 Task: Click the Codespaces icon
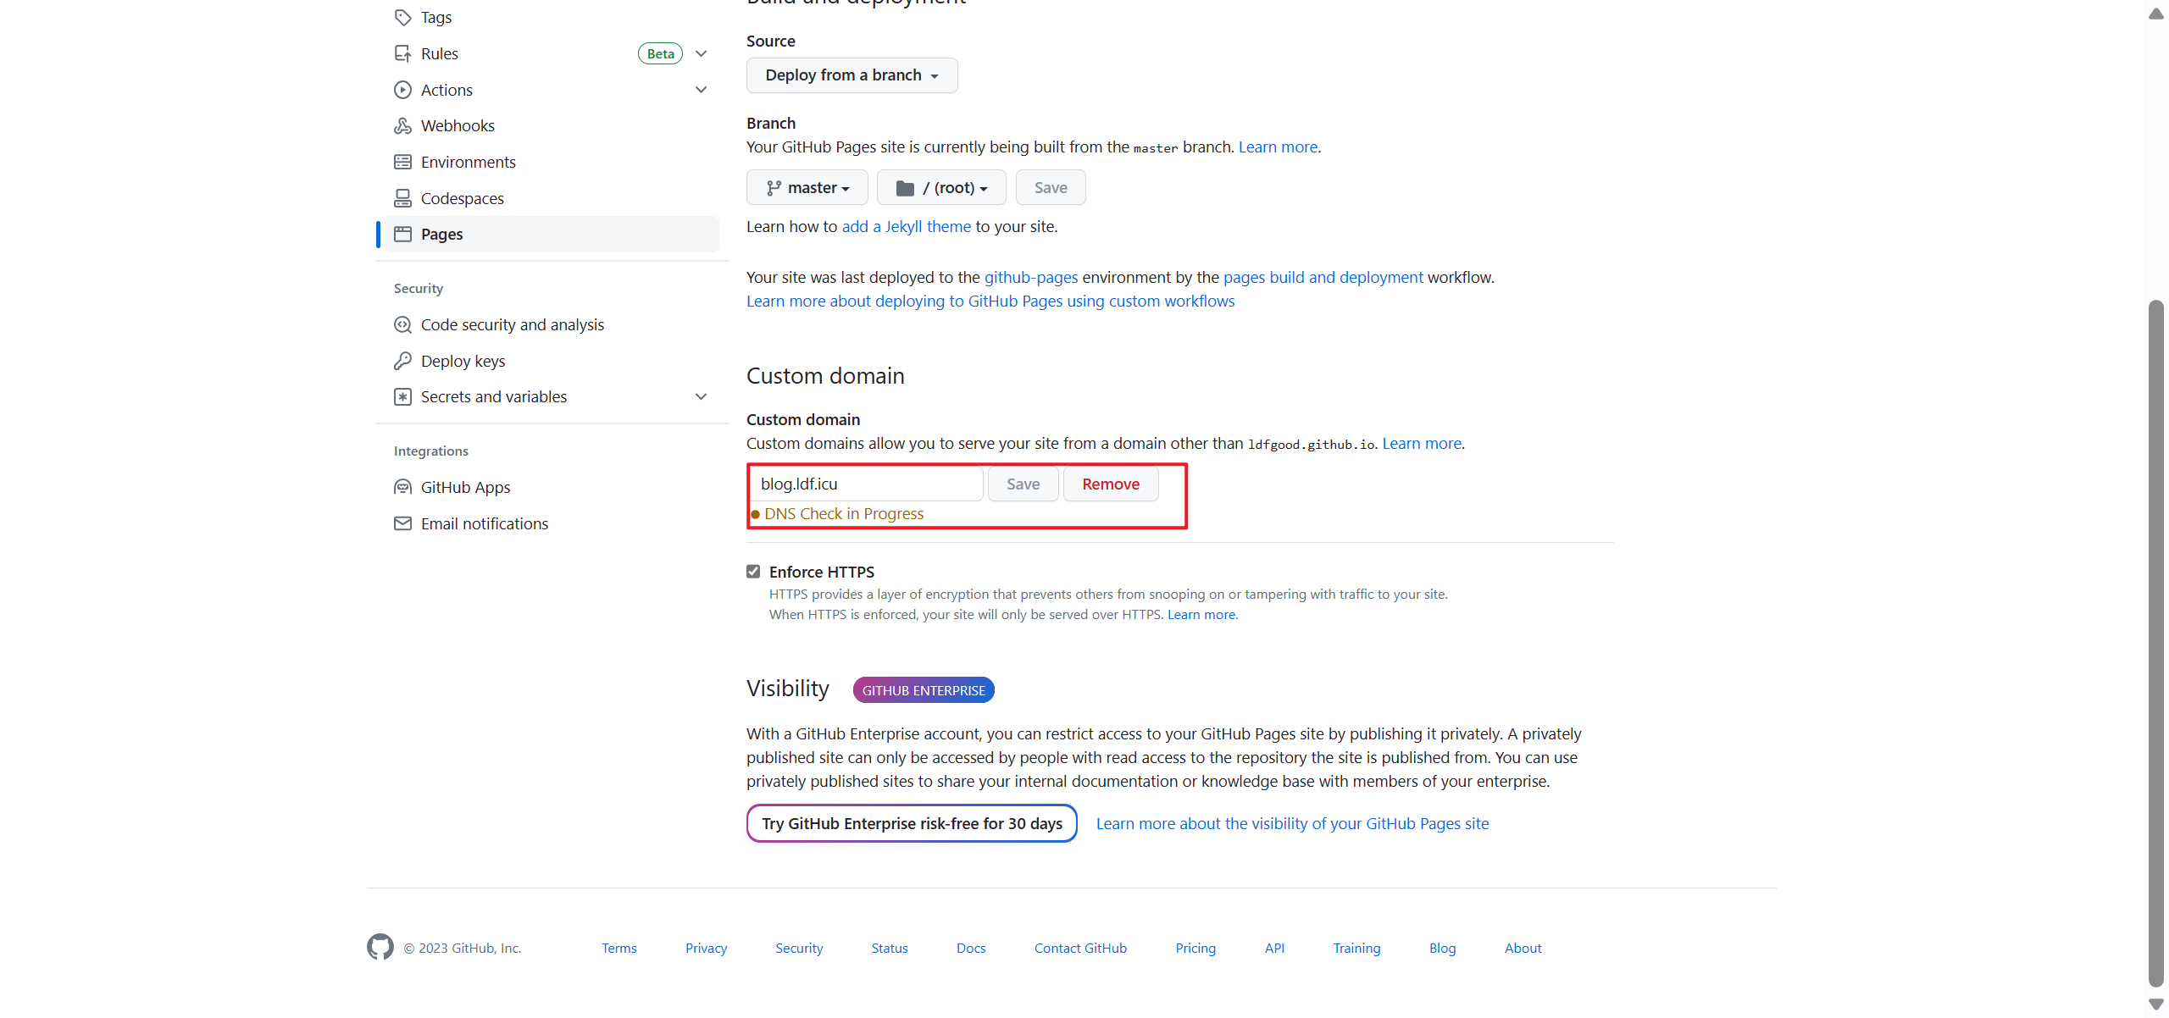[x=402, y=198]
